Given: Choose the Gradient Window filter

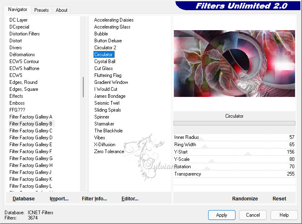Looking at the screenshot, I should click(x=111, y=82).
